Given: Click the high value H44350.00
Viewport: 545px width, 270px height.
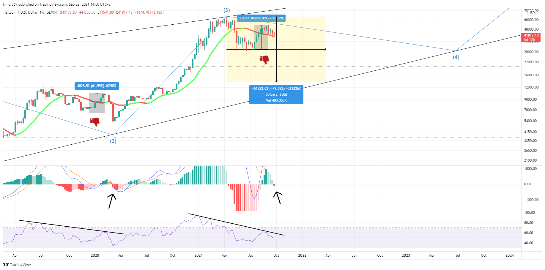Looking at the screenshot, I should click(87, 12).
